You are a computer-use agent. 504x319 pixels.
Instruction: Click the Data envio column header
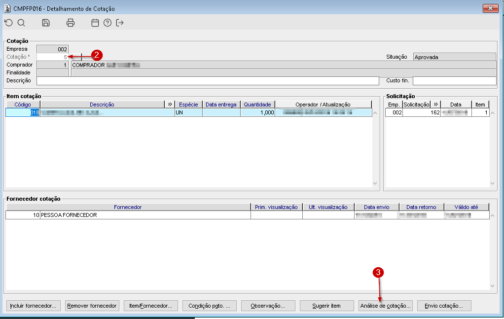pyautogui.click(x=377, y=207)
